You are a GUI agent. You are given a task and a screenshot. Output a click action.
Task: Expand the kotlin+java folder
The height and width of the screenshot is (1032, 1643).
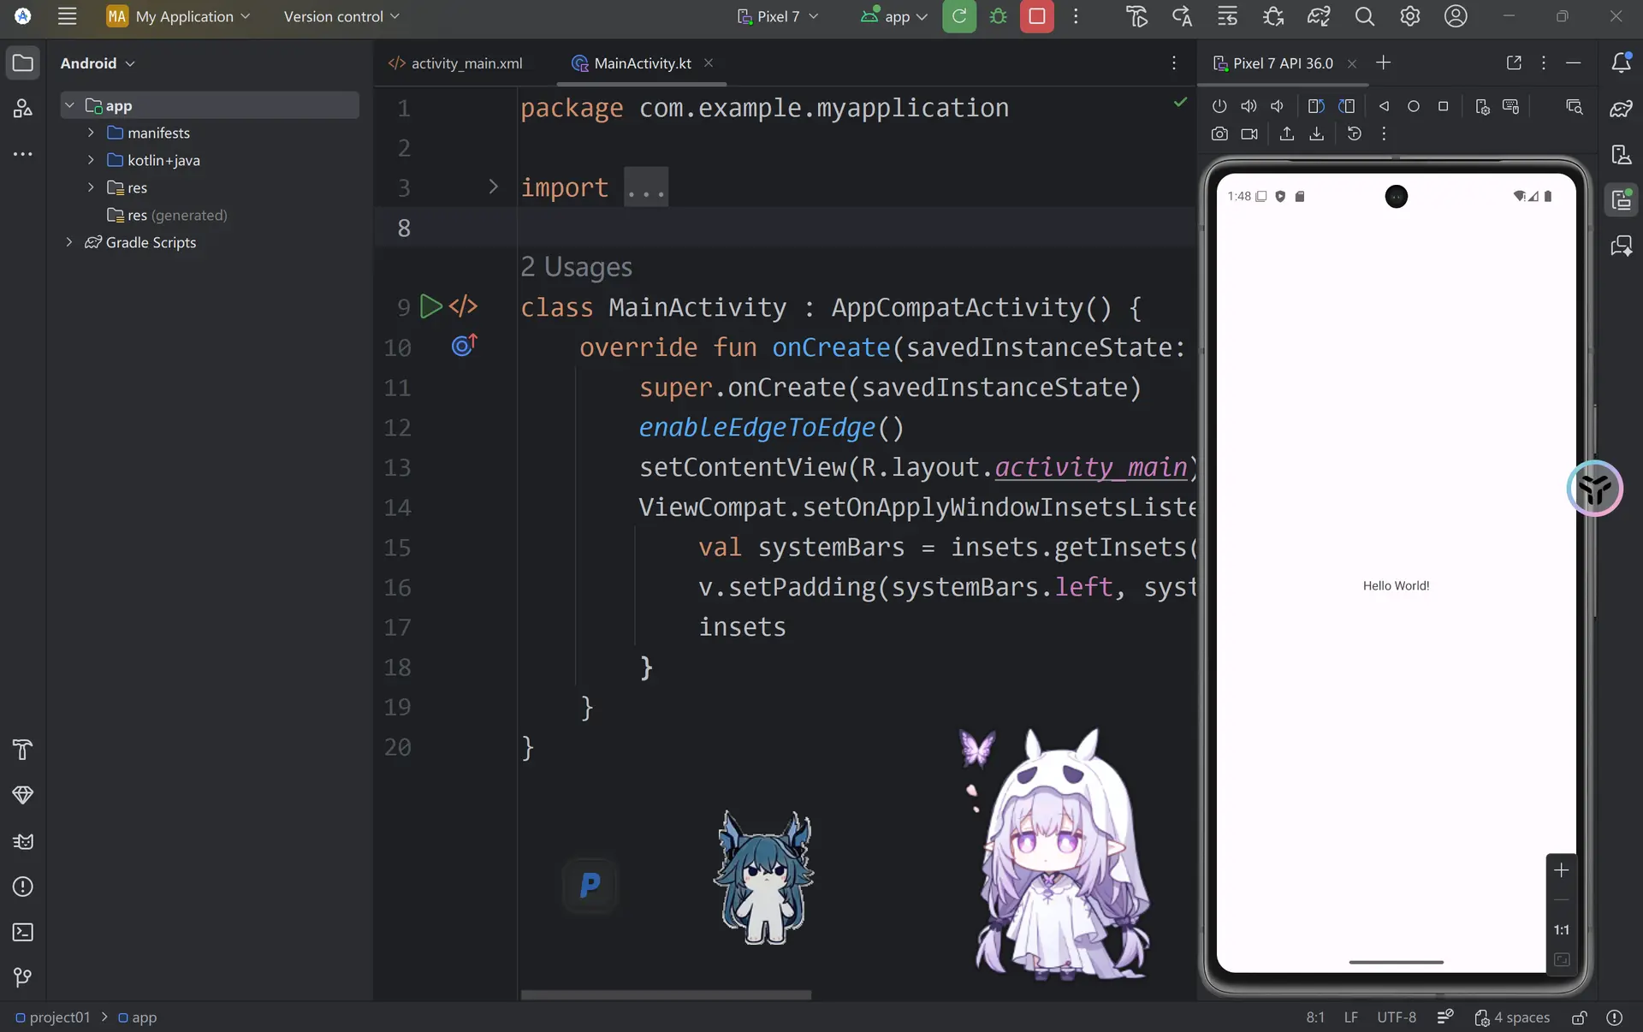click(x=91, y=160)
